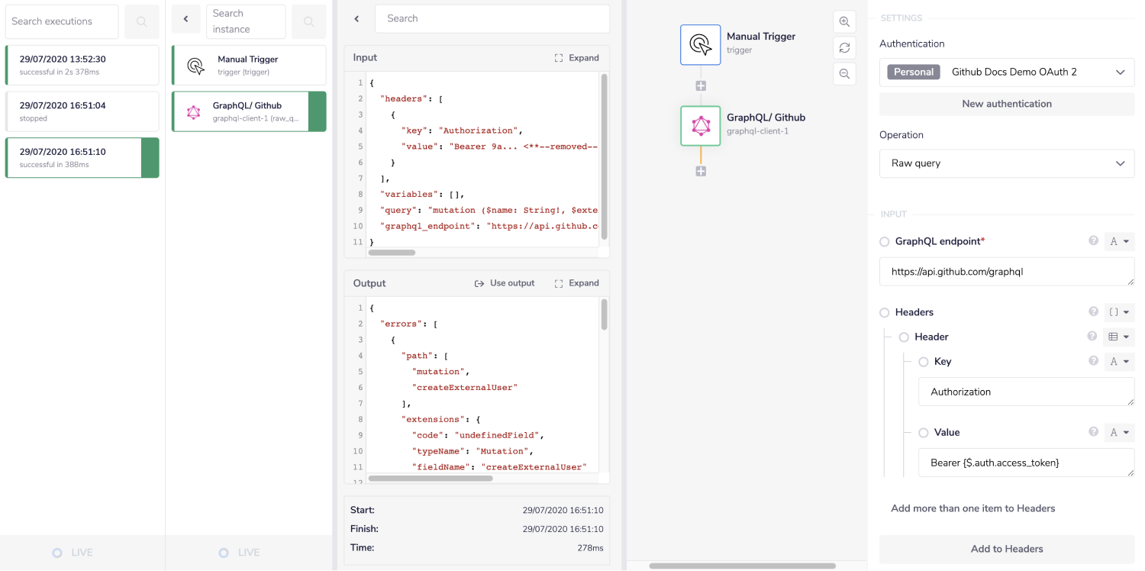Click the zoom-out magnifier icon on the canvas
1145x571 pixels.
tap(844, 74)
